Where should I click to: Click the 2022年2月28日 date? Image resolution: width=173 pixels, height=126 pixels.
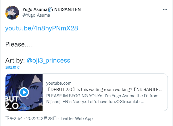pyautogui.click(x=41, y=119)
